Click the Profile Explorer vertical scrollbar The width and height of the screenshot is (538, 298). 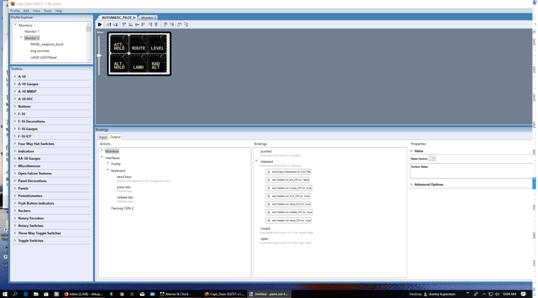[89, 42]
